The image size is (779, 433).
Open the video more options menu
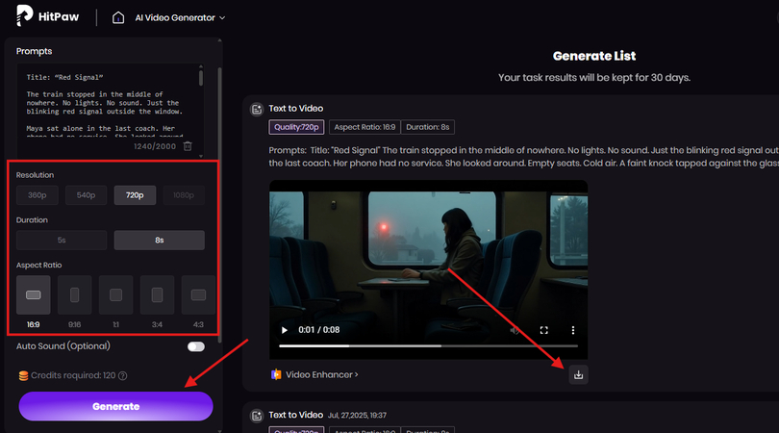(x=573, y=330)
